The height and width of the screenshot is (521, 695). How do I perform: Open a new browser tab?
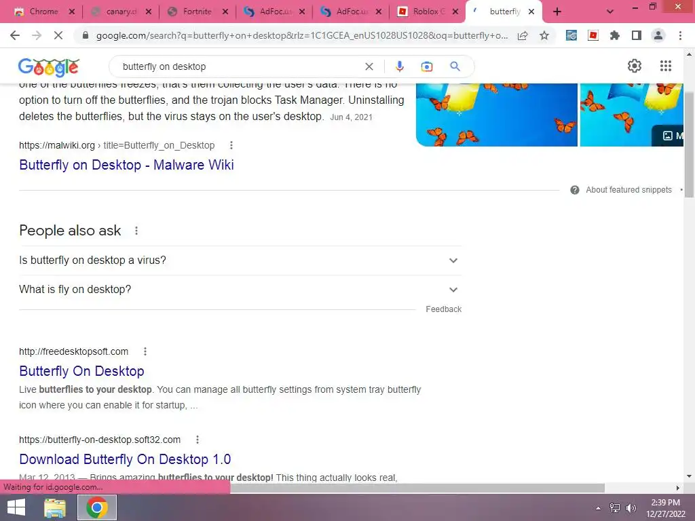(557, 12)
